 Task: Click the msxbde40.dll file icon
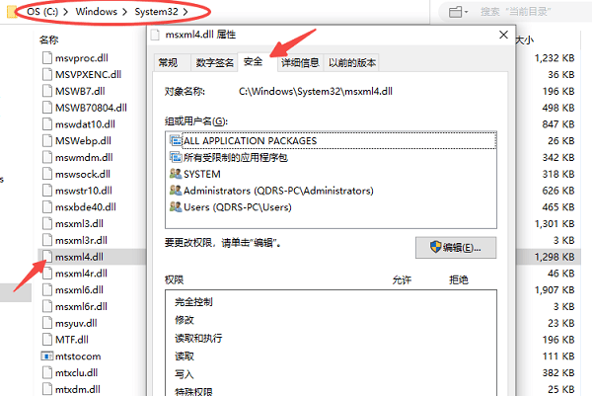[x=47, y=207]
